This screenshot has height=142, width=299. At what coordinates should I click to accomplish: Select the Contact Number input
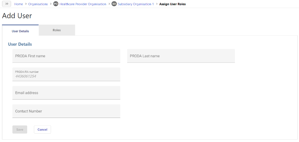[x=66, y=111]
